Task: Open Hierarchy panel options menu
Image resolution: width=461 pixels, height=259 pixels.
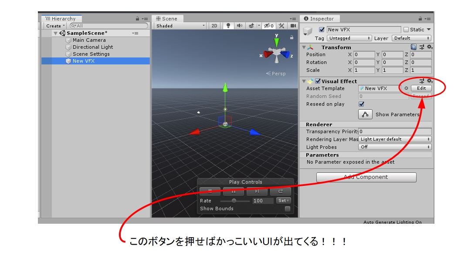Action: click(x=145, y=19)
